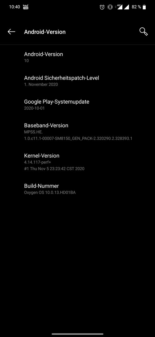155x337 pixels.
Task: Select the Baseband-Version entry
Action: point(78,132)
